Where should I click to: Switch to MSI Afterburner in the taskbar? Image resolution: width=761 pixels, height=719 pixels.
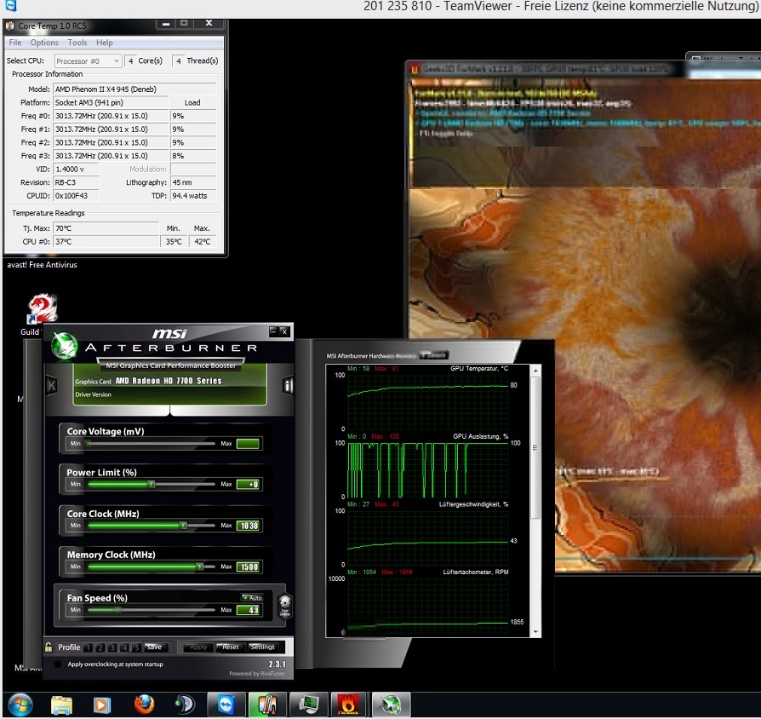click(x=392, y=705)
